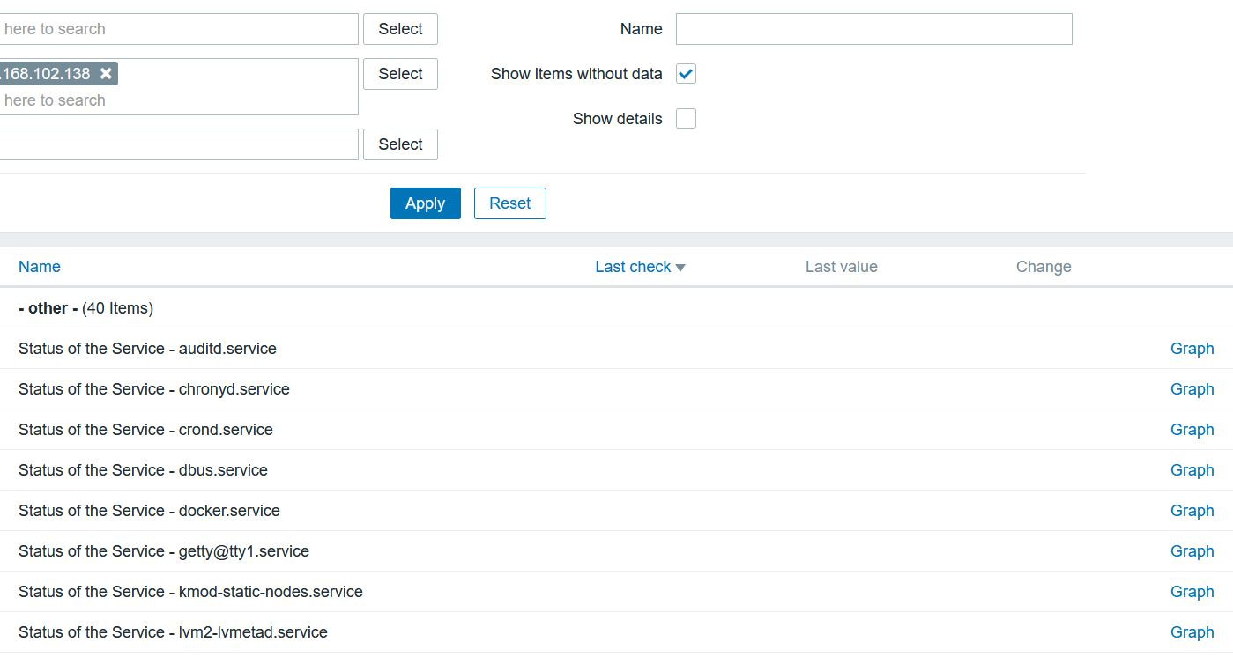Click the top Select button
The image size is (1233, 664).
point(400,29)
